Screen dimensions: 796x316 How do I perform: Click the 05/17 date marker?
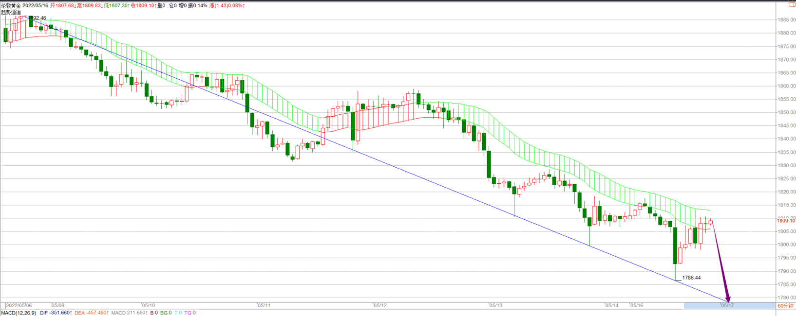point(727,305)
